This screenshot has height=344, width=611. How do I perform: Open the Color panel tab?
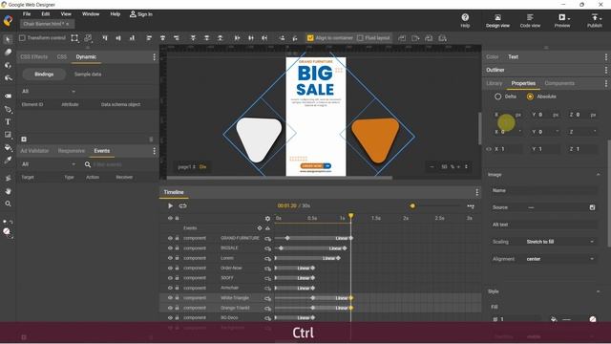tap(493, 57)
